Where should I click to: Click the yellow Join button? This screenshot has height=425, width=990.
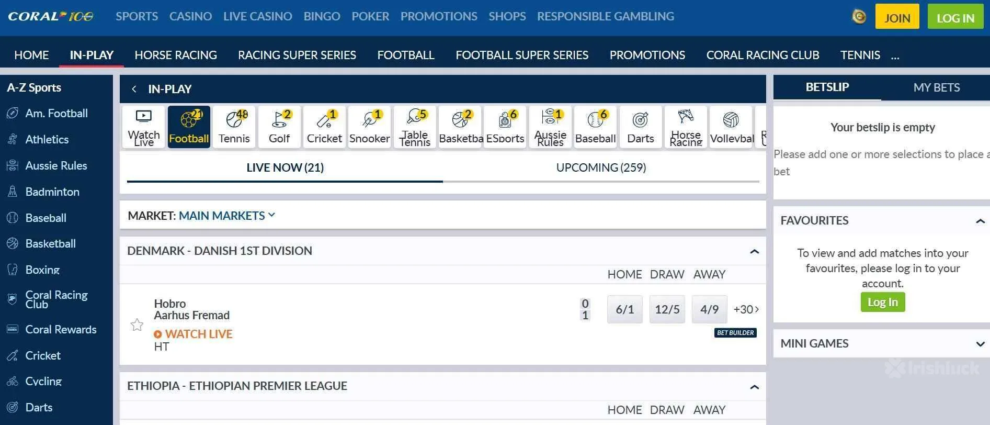pyautogui.click(x=897, y=17)
